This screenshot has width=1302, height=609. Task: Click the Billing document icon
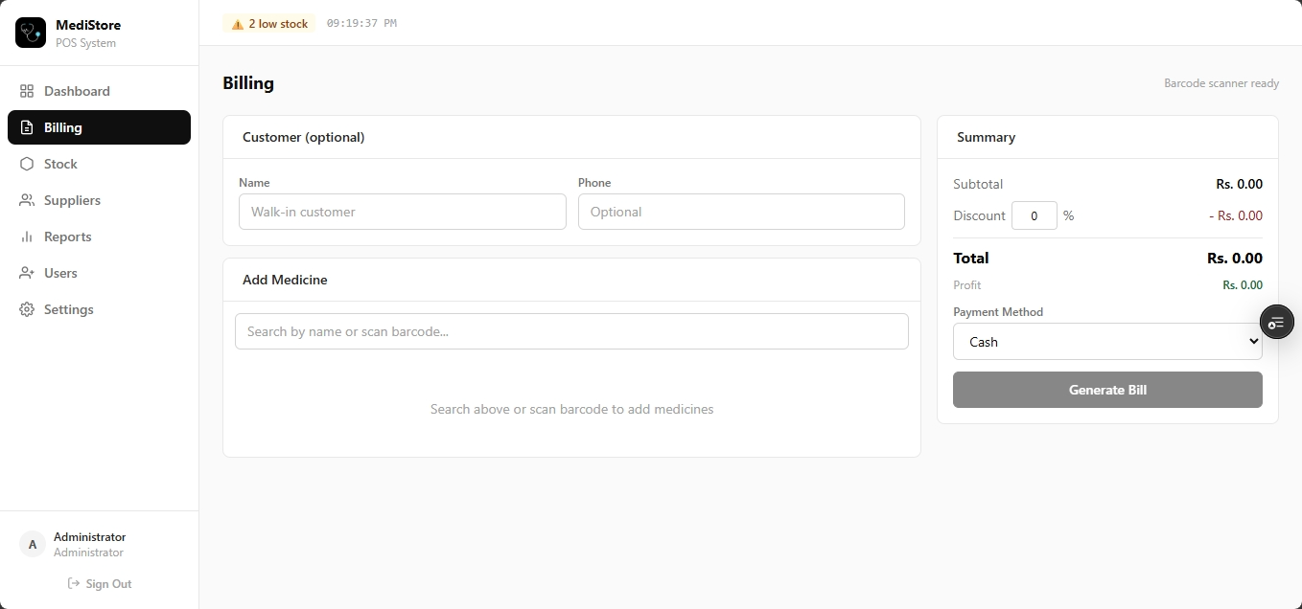(27, 127)
